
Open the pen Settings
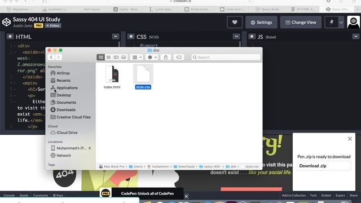coord(261,23)
